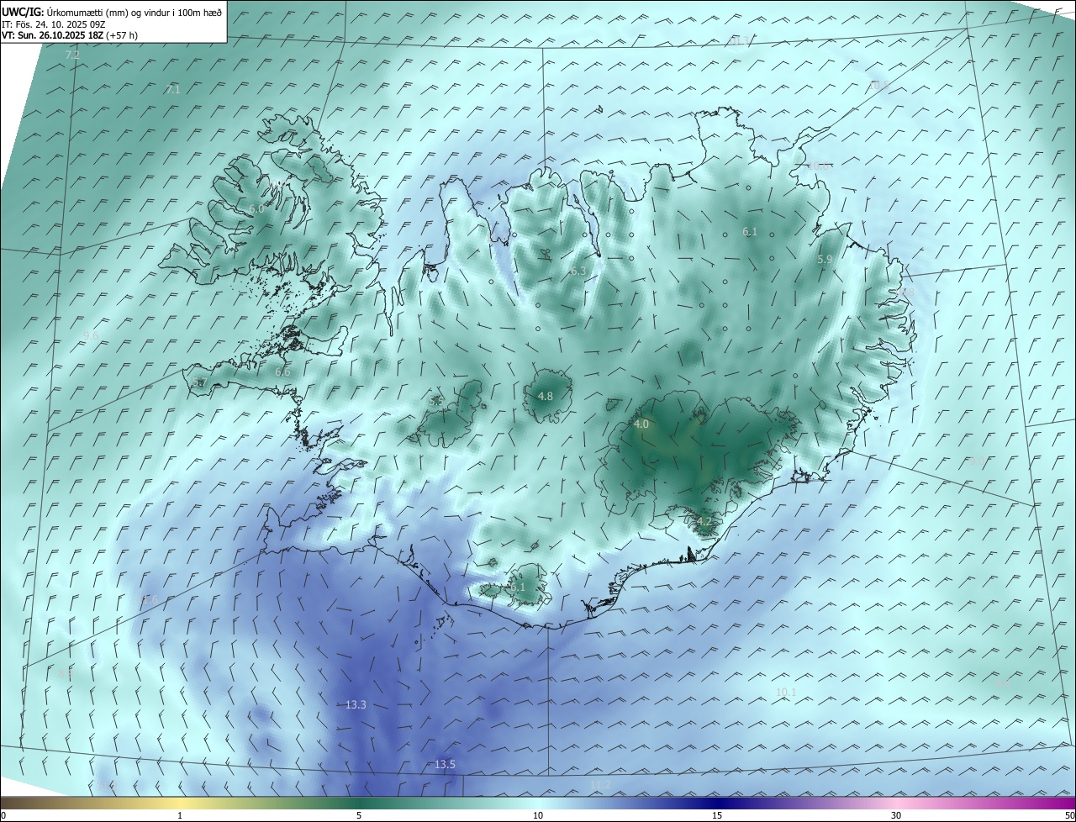The height and width of the screenshot is (822, 1076).
Task: Click the 6.0 value over the Westfjords
Action: pyautogui.click(x=256, y=208)
